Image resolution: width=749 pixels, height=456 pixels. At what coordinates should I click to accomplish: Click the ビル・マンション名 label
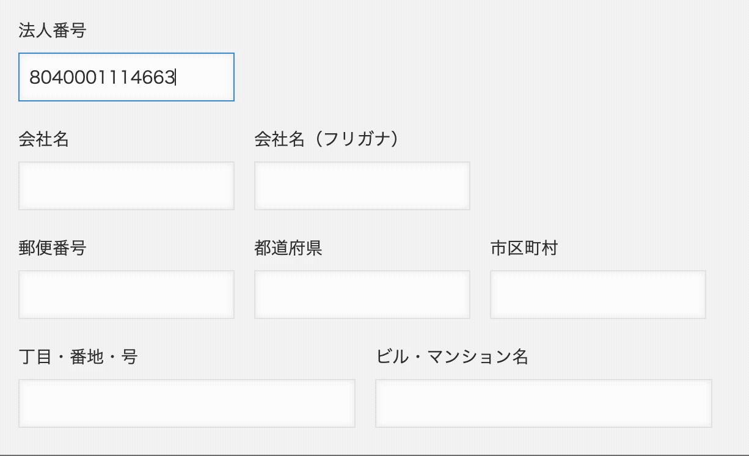451,357
